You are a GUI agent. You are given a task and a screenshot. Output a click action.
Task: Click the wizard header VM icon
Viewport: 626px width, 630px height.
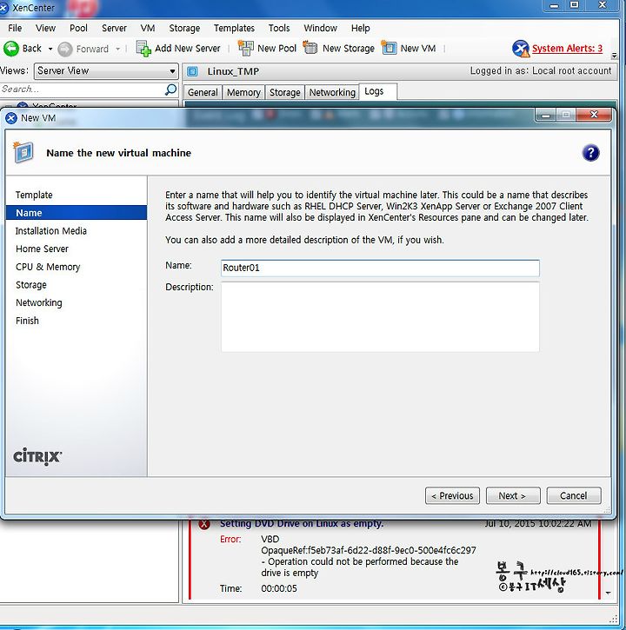pyautogui.click(x=23, y=152)
